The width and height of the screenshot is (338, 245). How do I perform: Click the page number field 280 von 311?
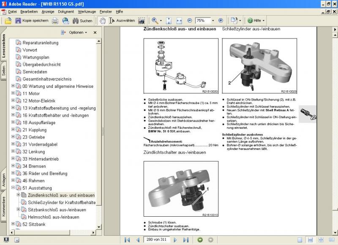156,240
